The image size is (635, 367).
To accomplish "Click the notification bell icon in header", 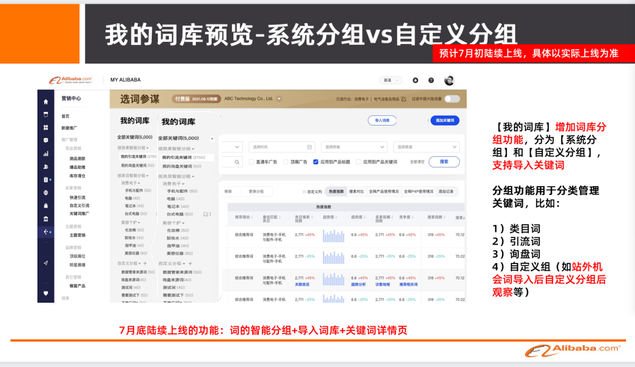I will point(415,80).
